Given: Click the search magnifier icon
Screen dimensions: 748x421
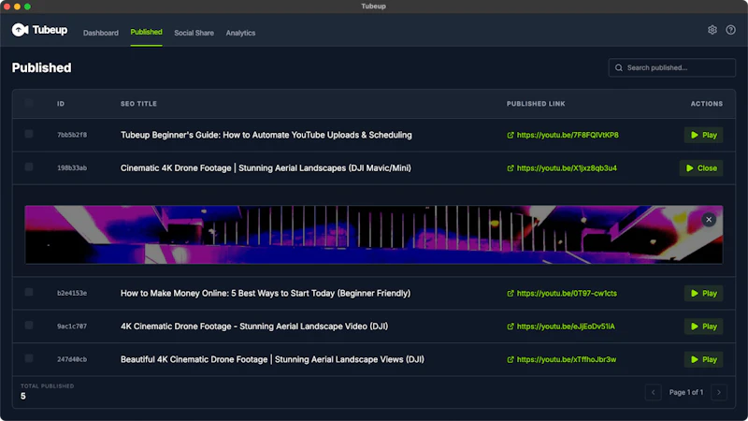Looking at the screenshot, I should click(619, 67).
